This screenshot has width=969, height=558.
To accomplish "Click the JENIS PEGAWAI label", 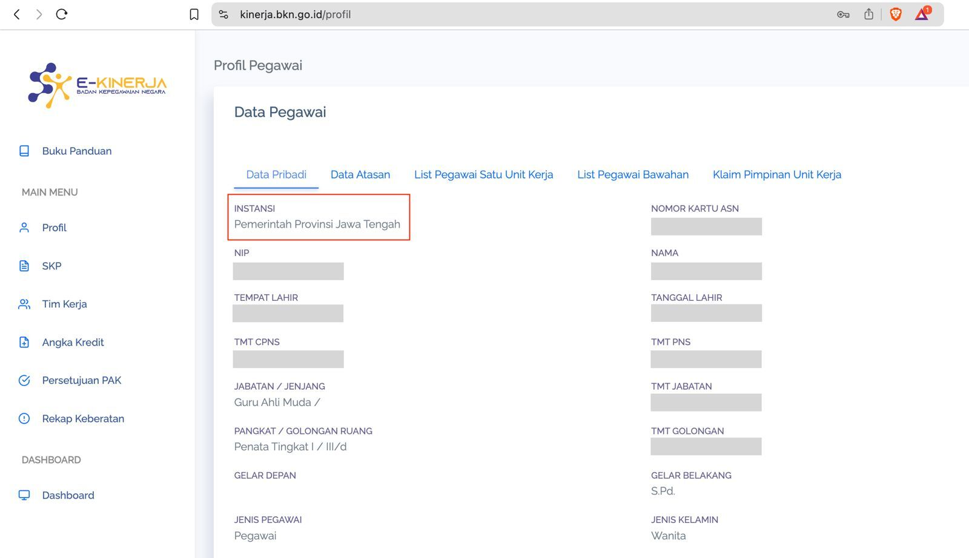I will click(268, 520).
